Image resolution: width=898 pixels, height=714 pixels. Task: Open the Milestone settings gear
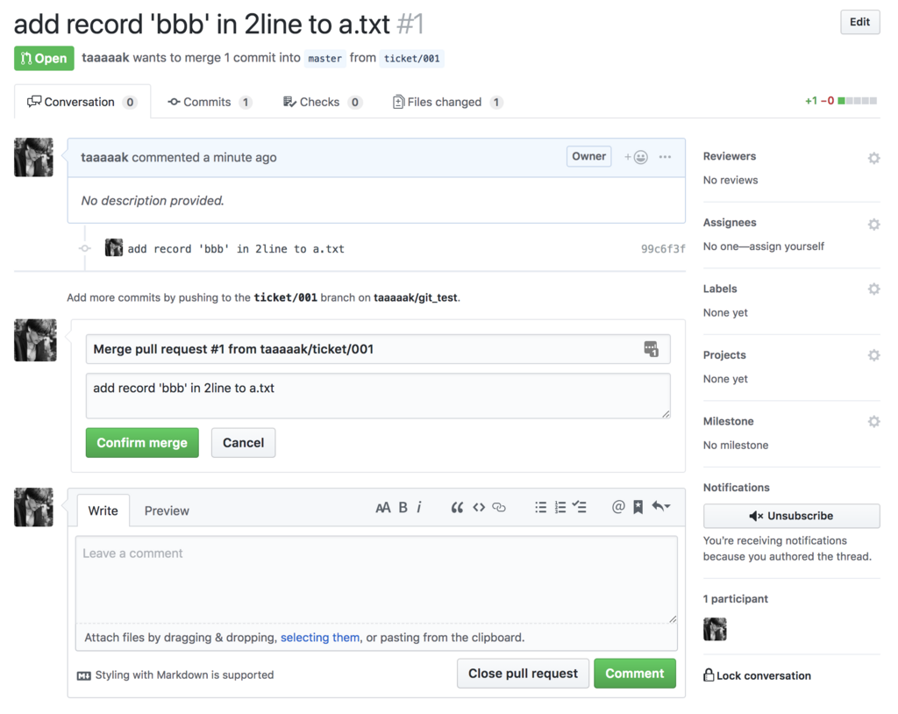click(x=873, y=422)
